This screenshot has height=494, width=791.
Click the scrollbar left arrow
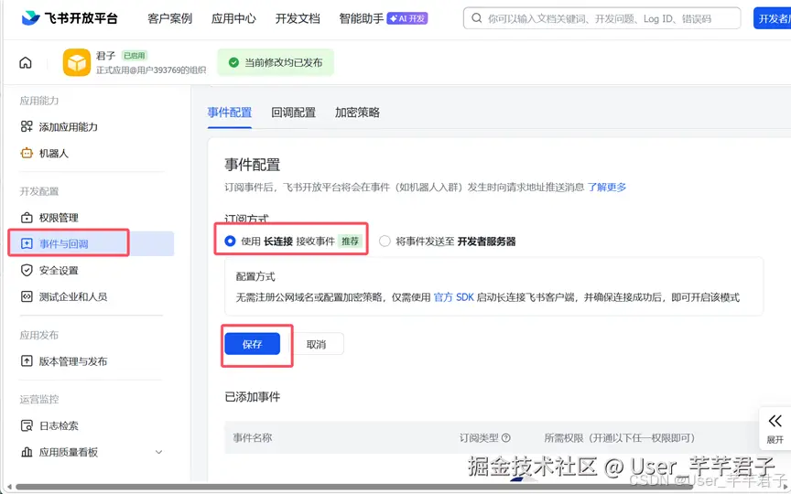coord(9,487)
